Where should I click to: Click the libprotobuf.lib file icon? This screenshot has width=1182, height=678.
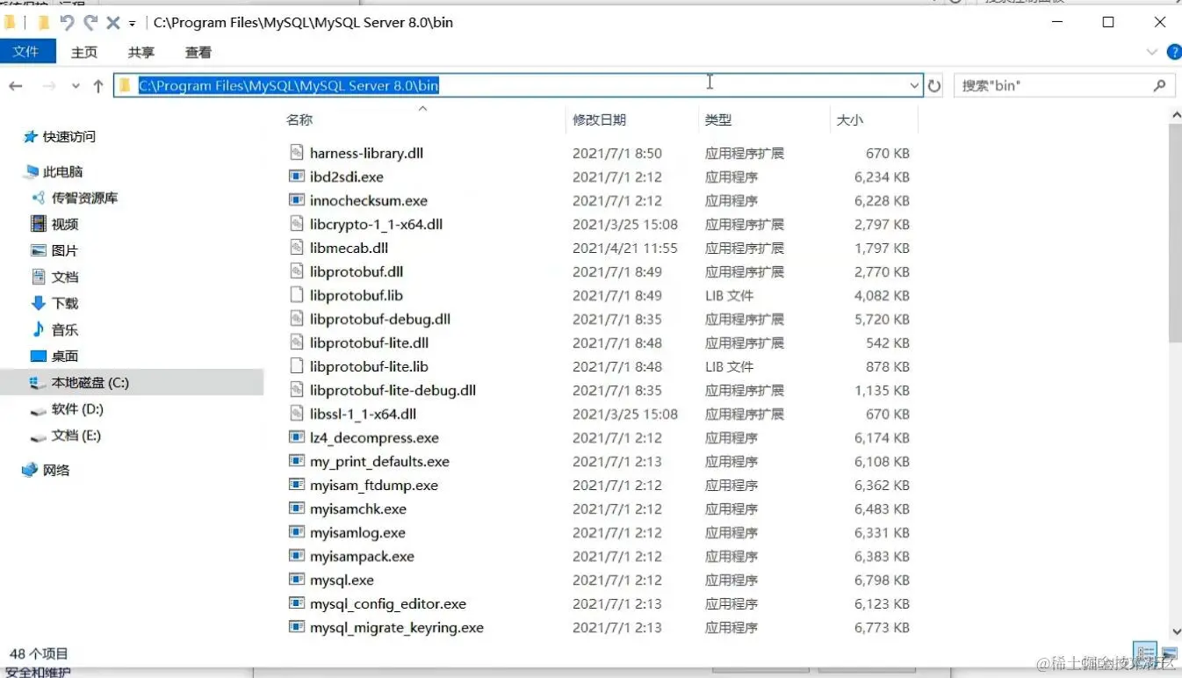296,295
